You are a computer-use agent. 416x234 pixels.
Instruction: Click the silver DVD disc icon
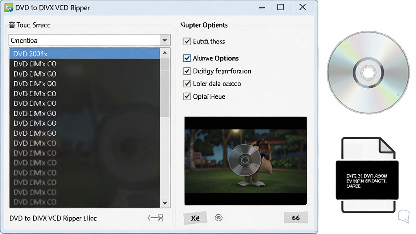coord(368,72)
